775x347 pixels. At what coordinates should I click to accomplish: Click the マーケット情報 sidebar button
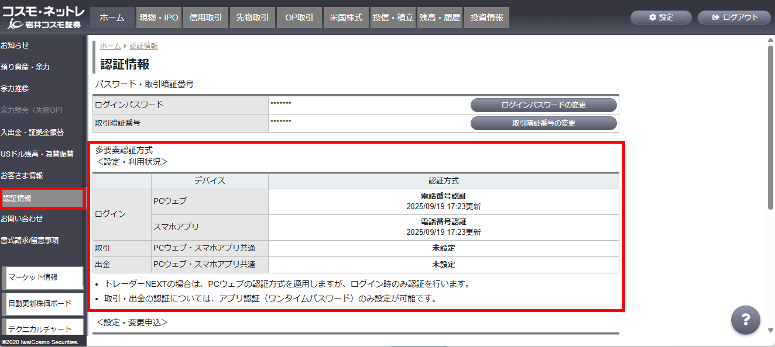tap(43, 277)
